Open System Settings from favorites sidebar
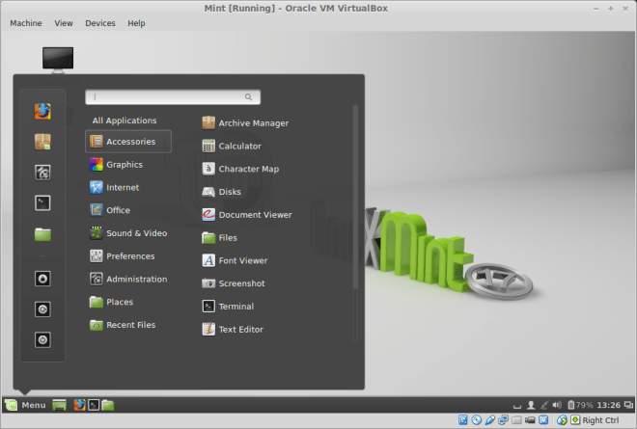This screenshot has height=429, width=637. coord(42,173)
